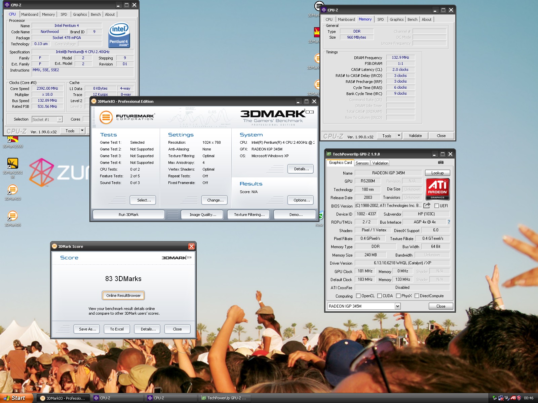This screenshot has width=538, height=403.
Task: Open the ATI tray icon
Action: pos(513,398)
